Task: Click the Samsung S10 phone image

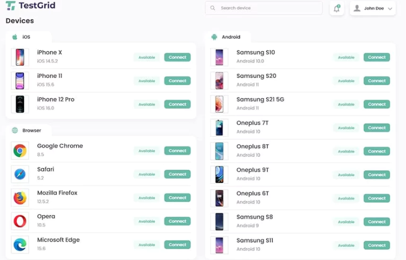Action: (x=219, y=57)
